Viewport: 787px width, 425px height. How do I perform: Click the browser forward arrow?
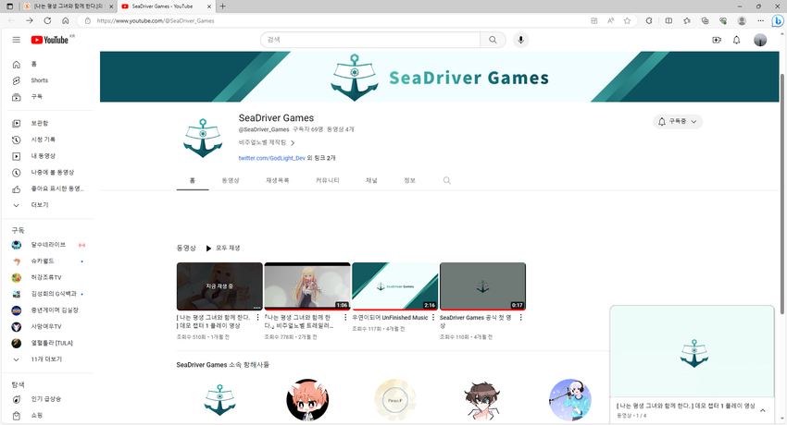29,20
